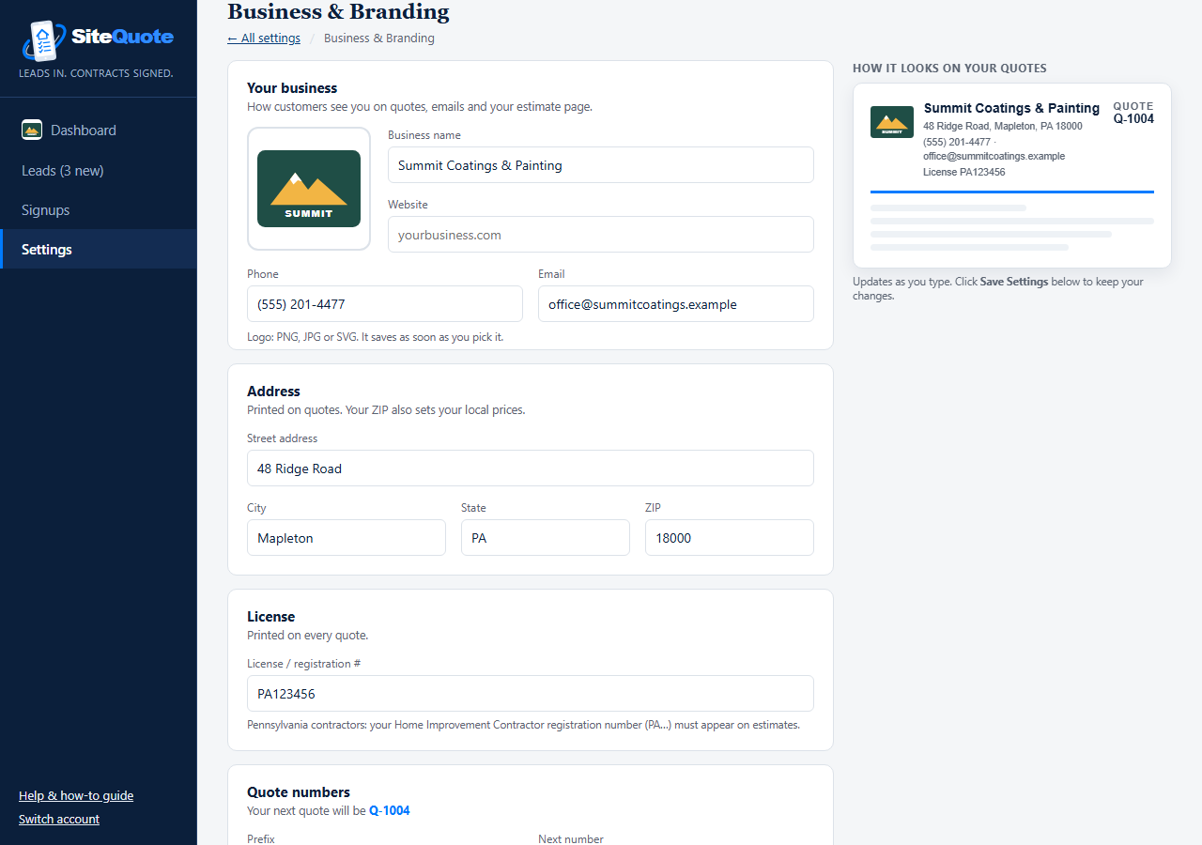The image size is (1202, 845).
Task: Go back via All settings link
Action: point(264,38)
